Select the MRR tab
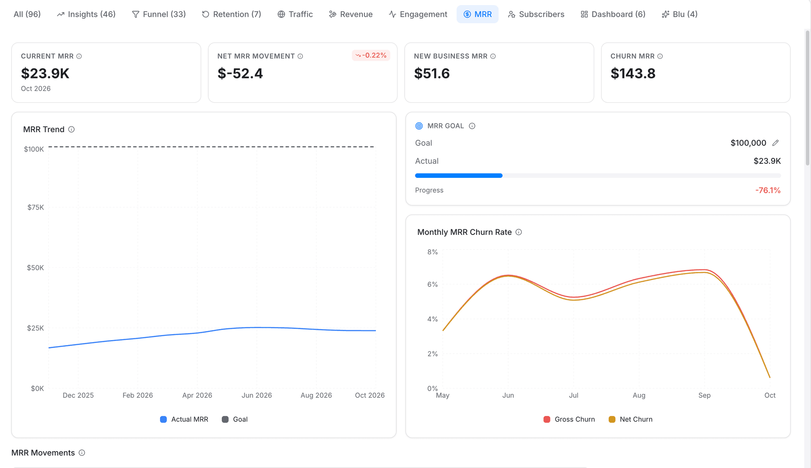The image size is (811, 468). point(477,14)
